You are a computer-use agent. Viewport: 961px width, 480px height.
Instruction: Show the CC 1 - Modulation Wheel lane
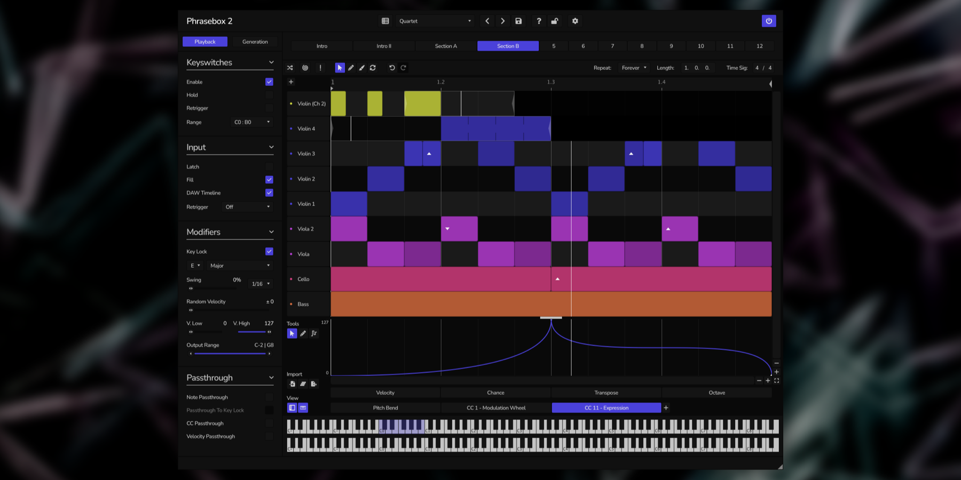click(496, 407)
